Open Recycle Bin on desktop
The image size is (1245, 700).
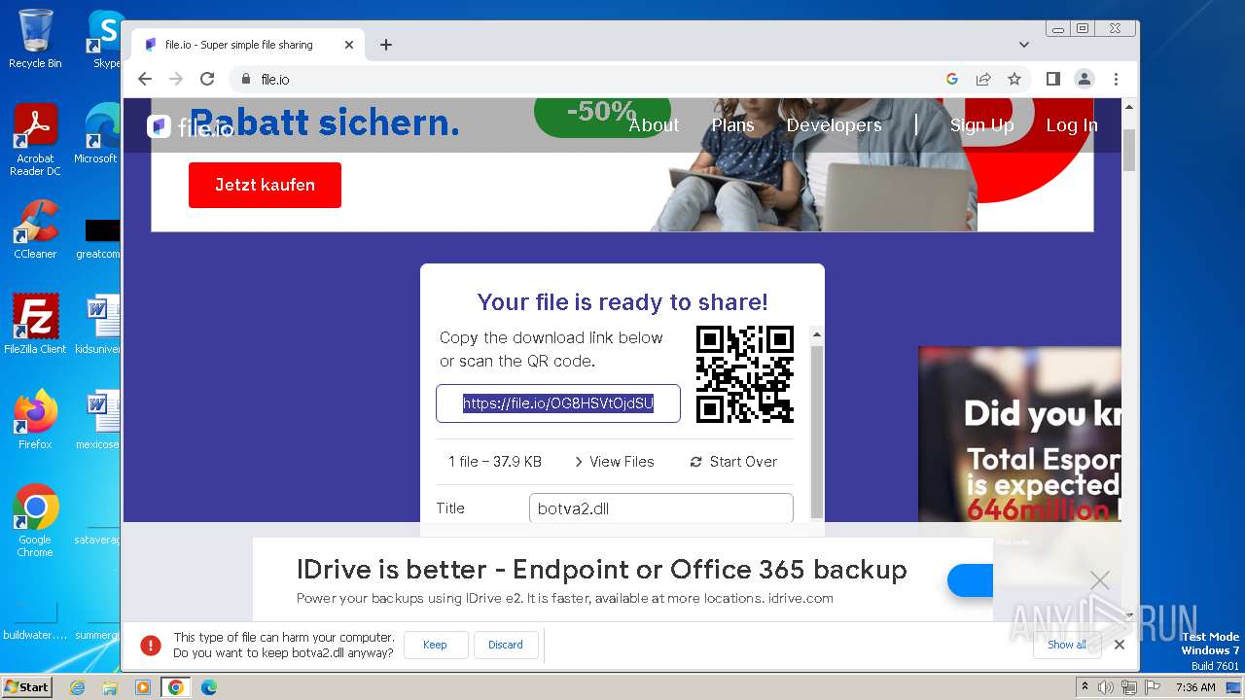pos(35,39)
